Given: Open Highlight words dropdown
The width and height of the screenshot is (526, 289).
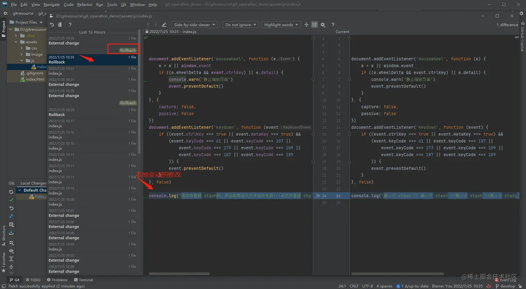Looking at the screenshot, I should [281, 25].
